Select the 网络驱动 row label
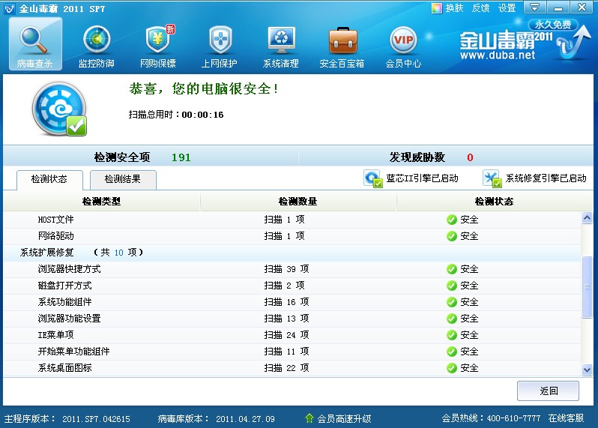598x428 pixels. 55,236
